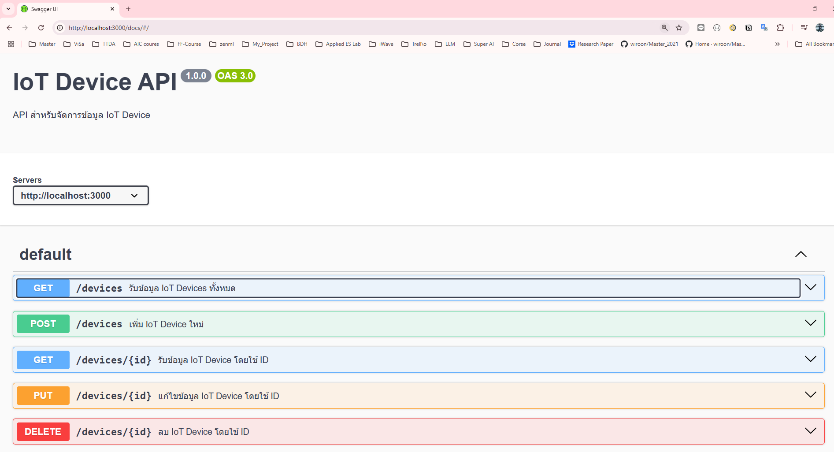Collapse the default section with chevron
Screen dimensions: 834x452
pos(801,255)
